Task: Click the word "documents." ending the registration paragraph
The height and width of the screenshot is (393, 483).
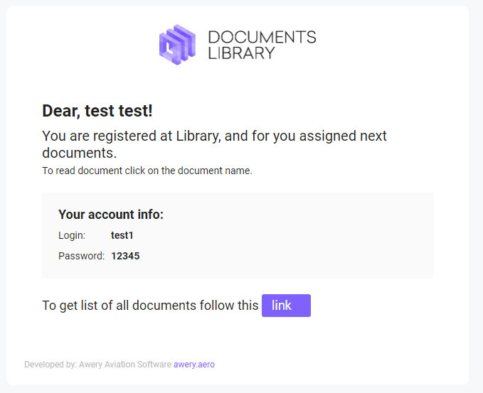Action: click(x=79, y=153)
